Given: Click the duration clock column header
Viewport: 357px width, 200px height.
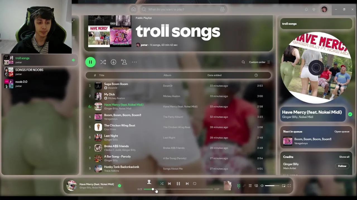Looking at the screenshot, I should click(256, 75).
